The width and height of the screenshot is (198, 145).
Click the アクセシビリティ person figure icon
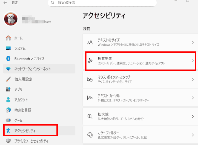[8, 130]
